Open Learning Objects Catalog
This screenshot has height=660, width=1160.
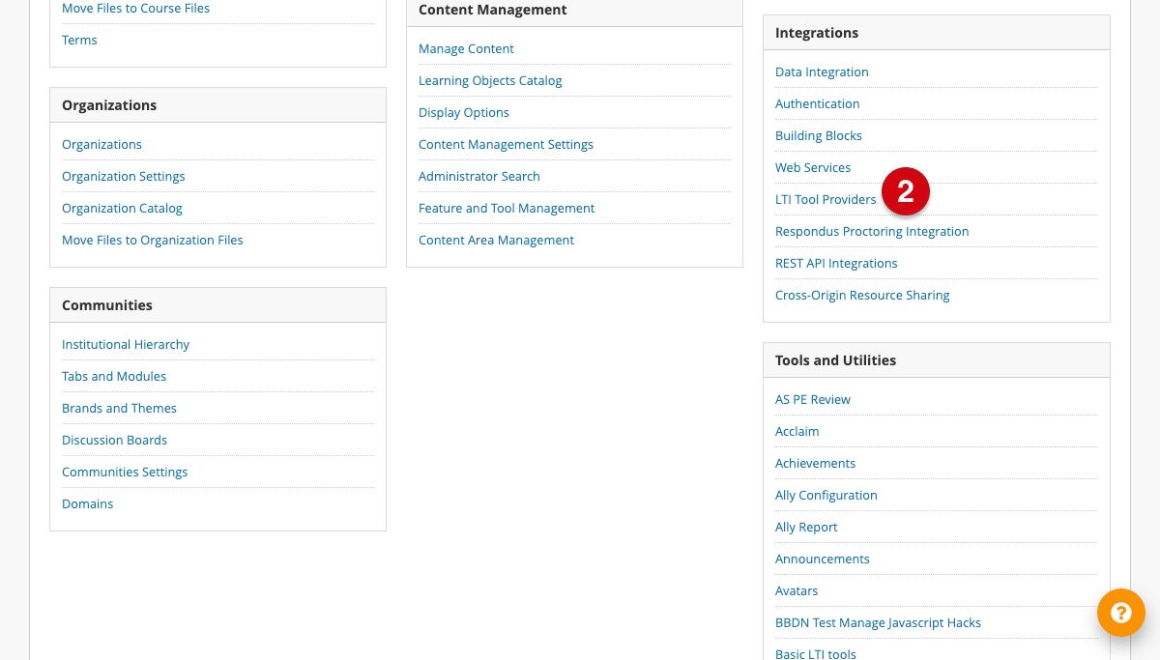[x=490, y=80]
